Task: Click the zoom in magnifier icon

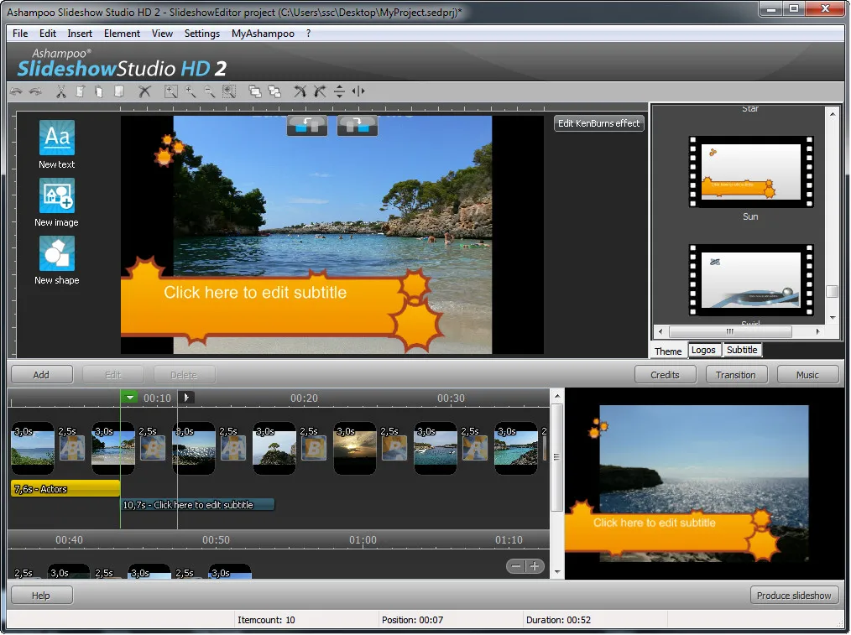Action: click(x=191, y=91)
